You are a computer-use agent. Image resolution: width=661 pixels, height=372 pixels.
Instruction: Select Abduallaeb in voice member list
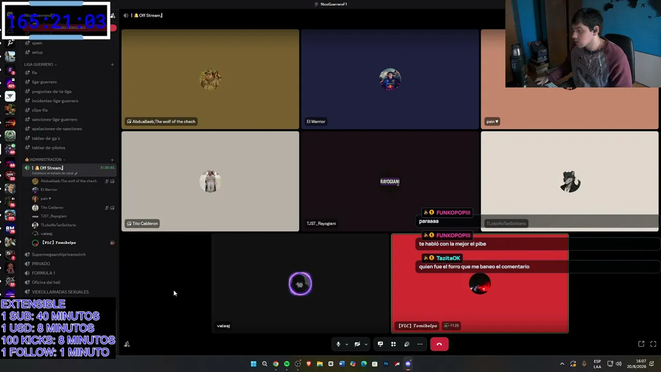pos(73,181)
